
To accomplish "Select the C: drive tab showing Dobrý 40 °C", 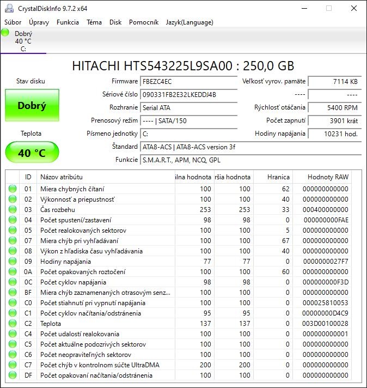I will click(23, 41).
